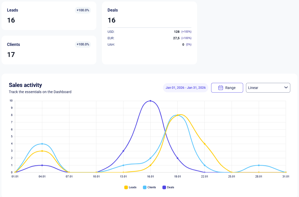The height and width of the screenshot is (197, 299).
Task: Click the 10 y-axis label
Action: pyautogui.click(x=11, y=101)
